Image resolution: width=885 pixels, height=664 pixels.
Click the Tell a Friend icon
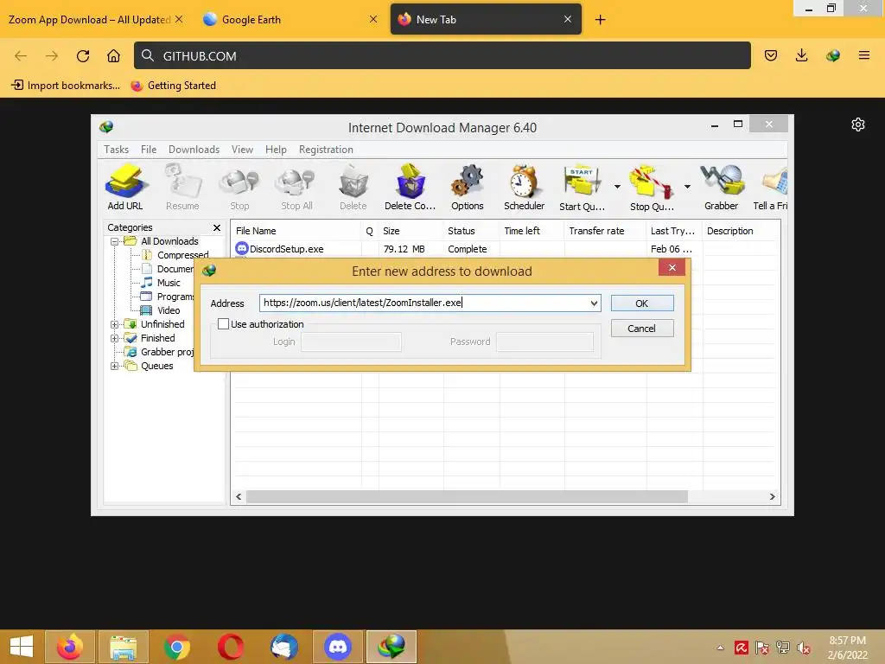point(771,188)
